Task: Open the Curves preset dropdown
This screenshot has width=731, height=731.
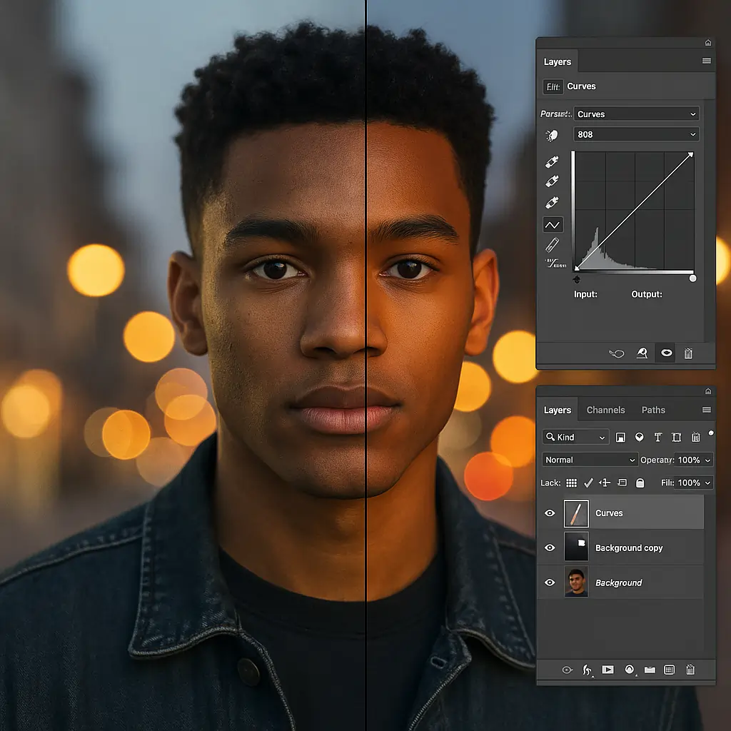Action: click(636, 114)
